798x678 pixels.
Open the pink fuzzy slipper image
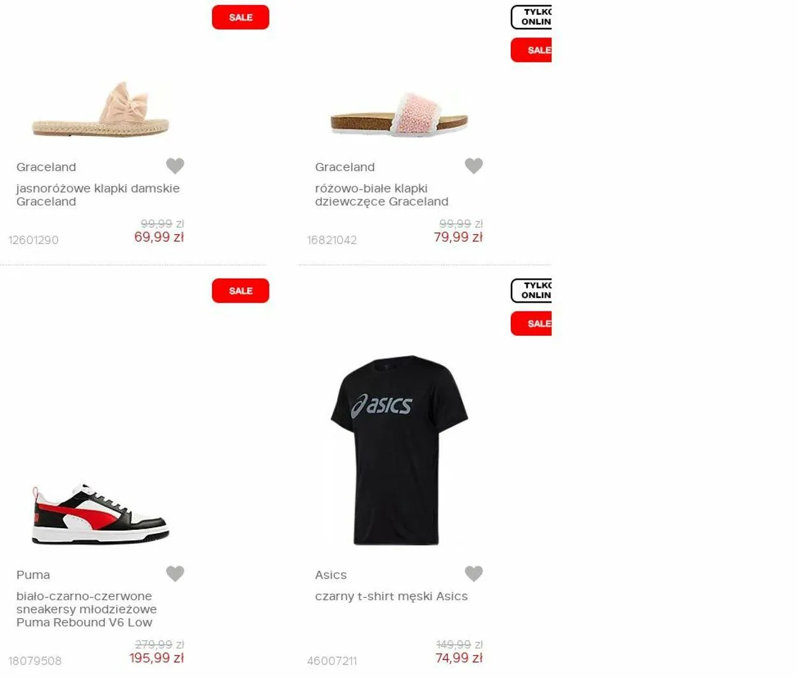click(400, 114)
